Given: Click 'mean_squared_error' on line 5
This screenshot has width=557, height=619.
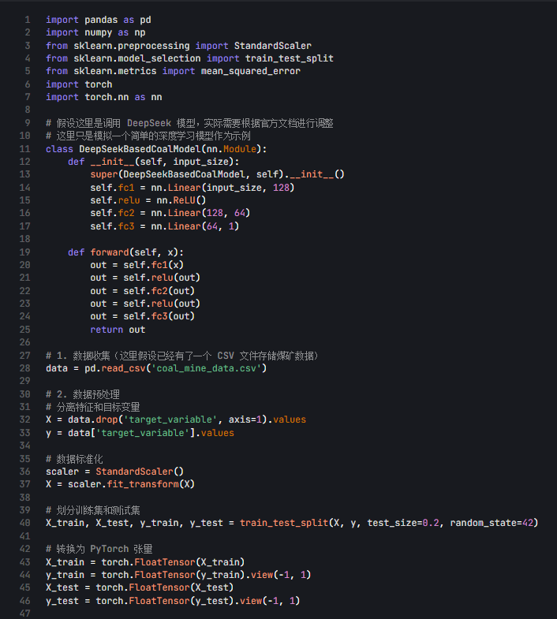Looking at the screenshot, I should tap(250, 71).
